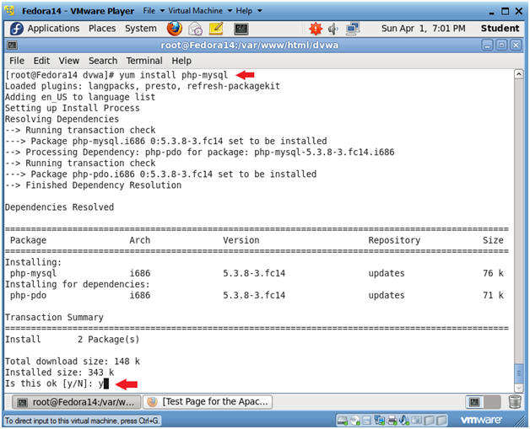The width and height of the screenshot is (530, 429).
Task: Click the VMware network adapter device icon
Action: [x=380, y=421]
